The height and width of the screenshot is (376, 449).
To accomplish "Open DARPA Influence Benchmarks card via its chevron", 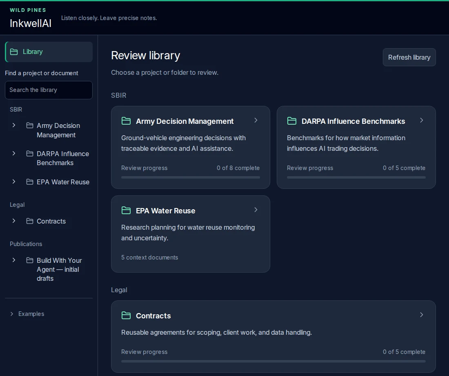I will [422, 121].
